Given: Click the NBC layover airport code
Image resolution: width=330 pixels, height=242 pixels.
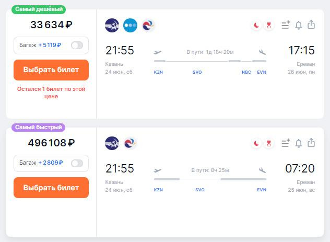Looking at the screenshot, I should pyautogui.click(x=246, y=72).
